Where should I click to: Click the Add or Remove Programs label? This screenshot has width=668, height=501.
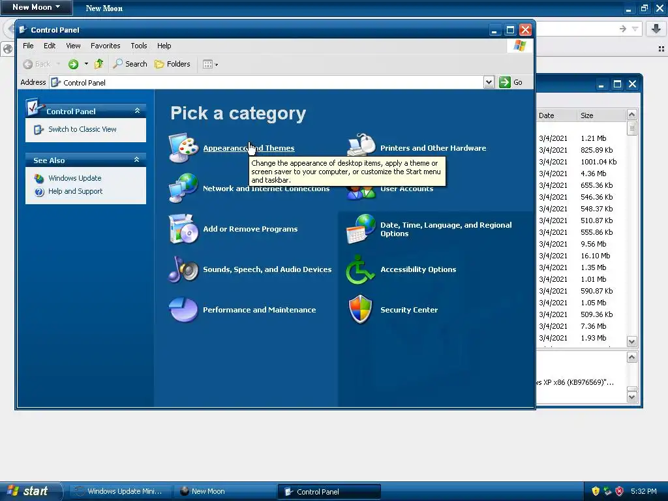pyautogui.click(x=250, y=229)
